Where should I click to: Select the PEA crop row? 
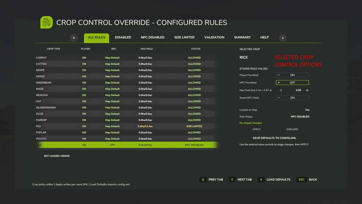tap(127, 126)
